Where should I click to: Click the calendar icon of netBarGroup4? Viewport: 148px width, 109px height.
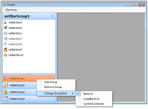(6, 99)
